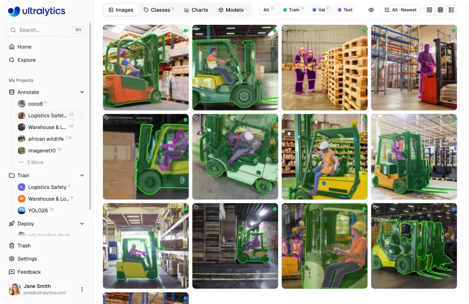Filter images by Train split

293,10
